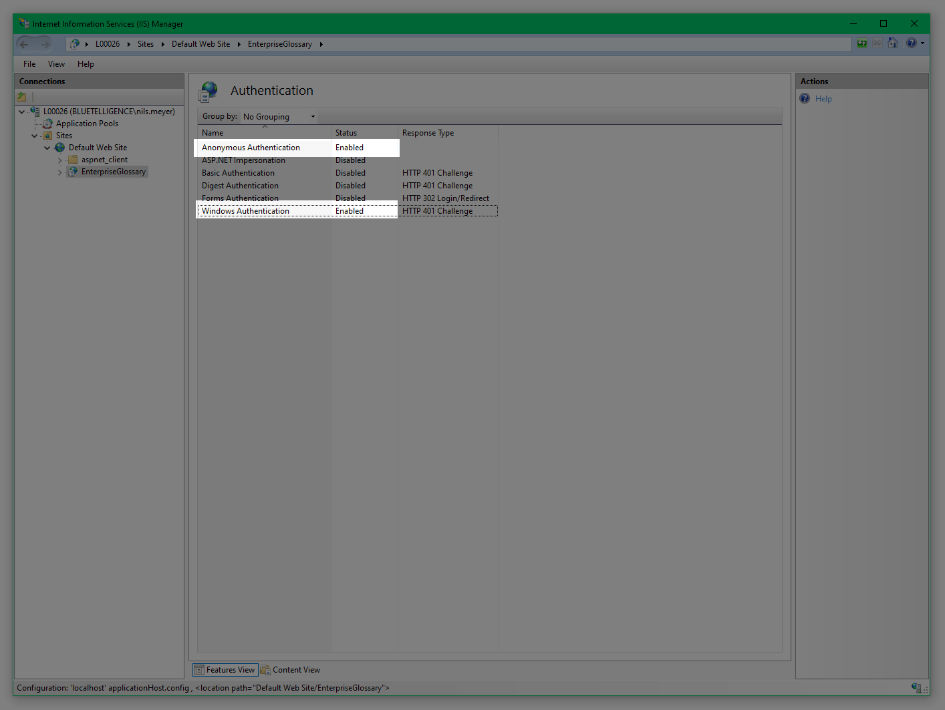Viewport: 945px width, 710px height.
Task: Open the View menu
Action: [56, 64]
